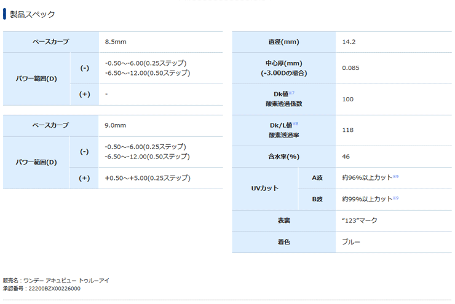
Task: Select the 直径(mm) header cell
Action: 283,42
